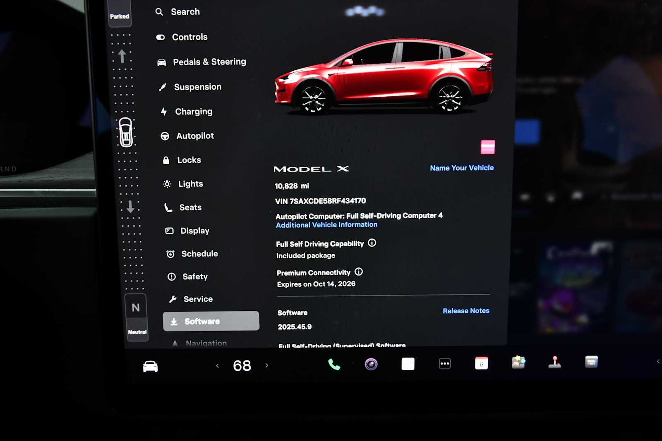Open Additional Vehicle Information link
662x441 pixels.
pyautogui.click(x=327, y=225)
